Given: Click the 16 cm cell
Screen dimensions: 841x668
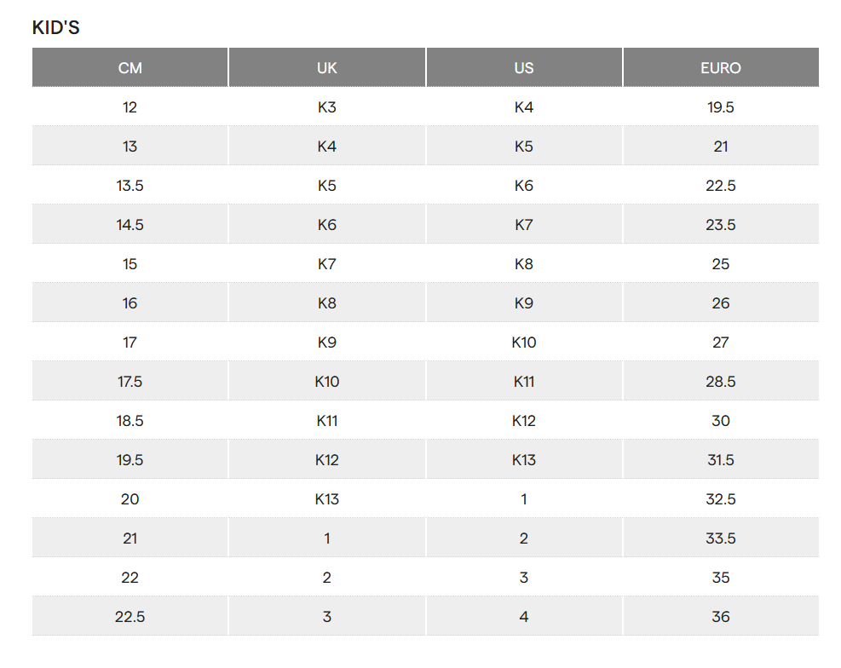Looking at the screenshot, I should [130, 303].
